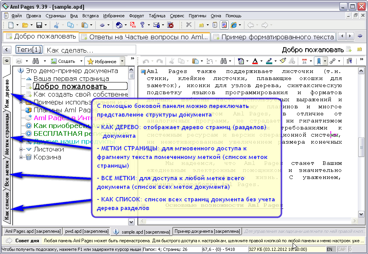This screenshot has height=254, width=368.
Task: Click the gray X delete icon
Action: click(189, 25)
